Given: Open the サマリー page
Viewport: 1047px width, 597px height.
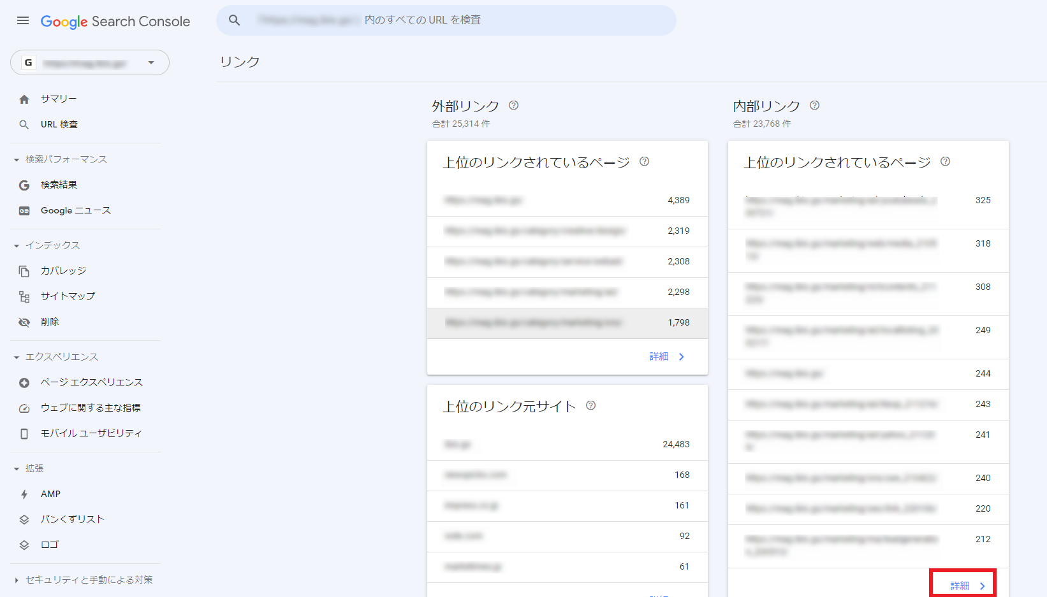Looking at the screenshot, I should (x=59, y=99).
